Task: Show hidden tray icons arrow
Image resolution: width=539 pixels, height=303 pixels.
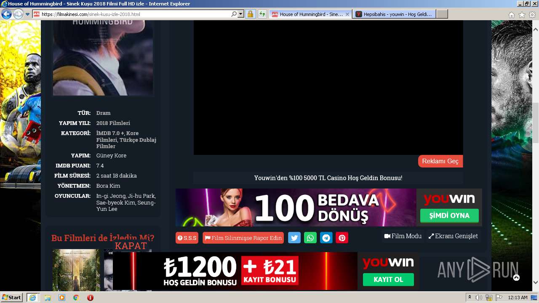Action: pyautogui.click(x=470, y=297)
